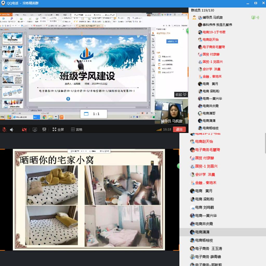Click the red 退出 button
The width and height of the screenshot is (266, 266).
tap(179, 129)
